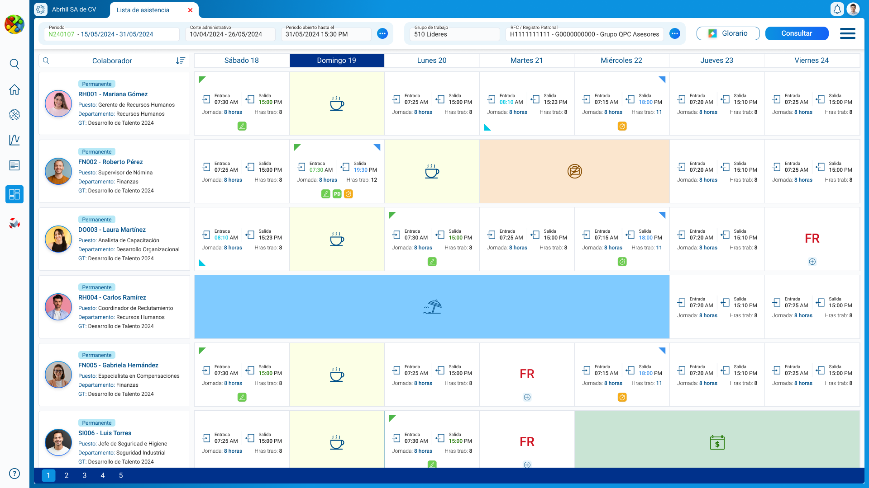Viewport: 869px width, 488px height.
Task: Open the Glorario button
Action: pyautogui.click(x=728, y=33)
